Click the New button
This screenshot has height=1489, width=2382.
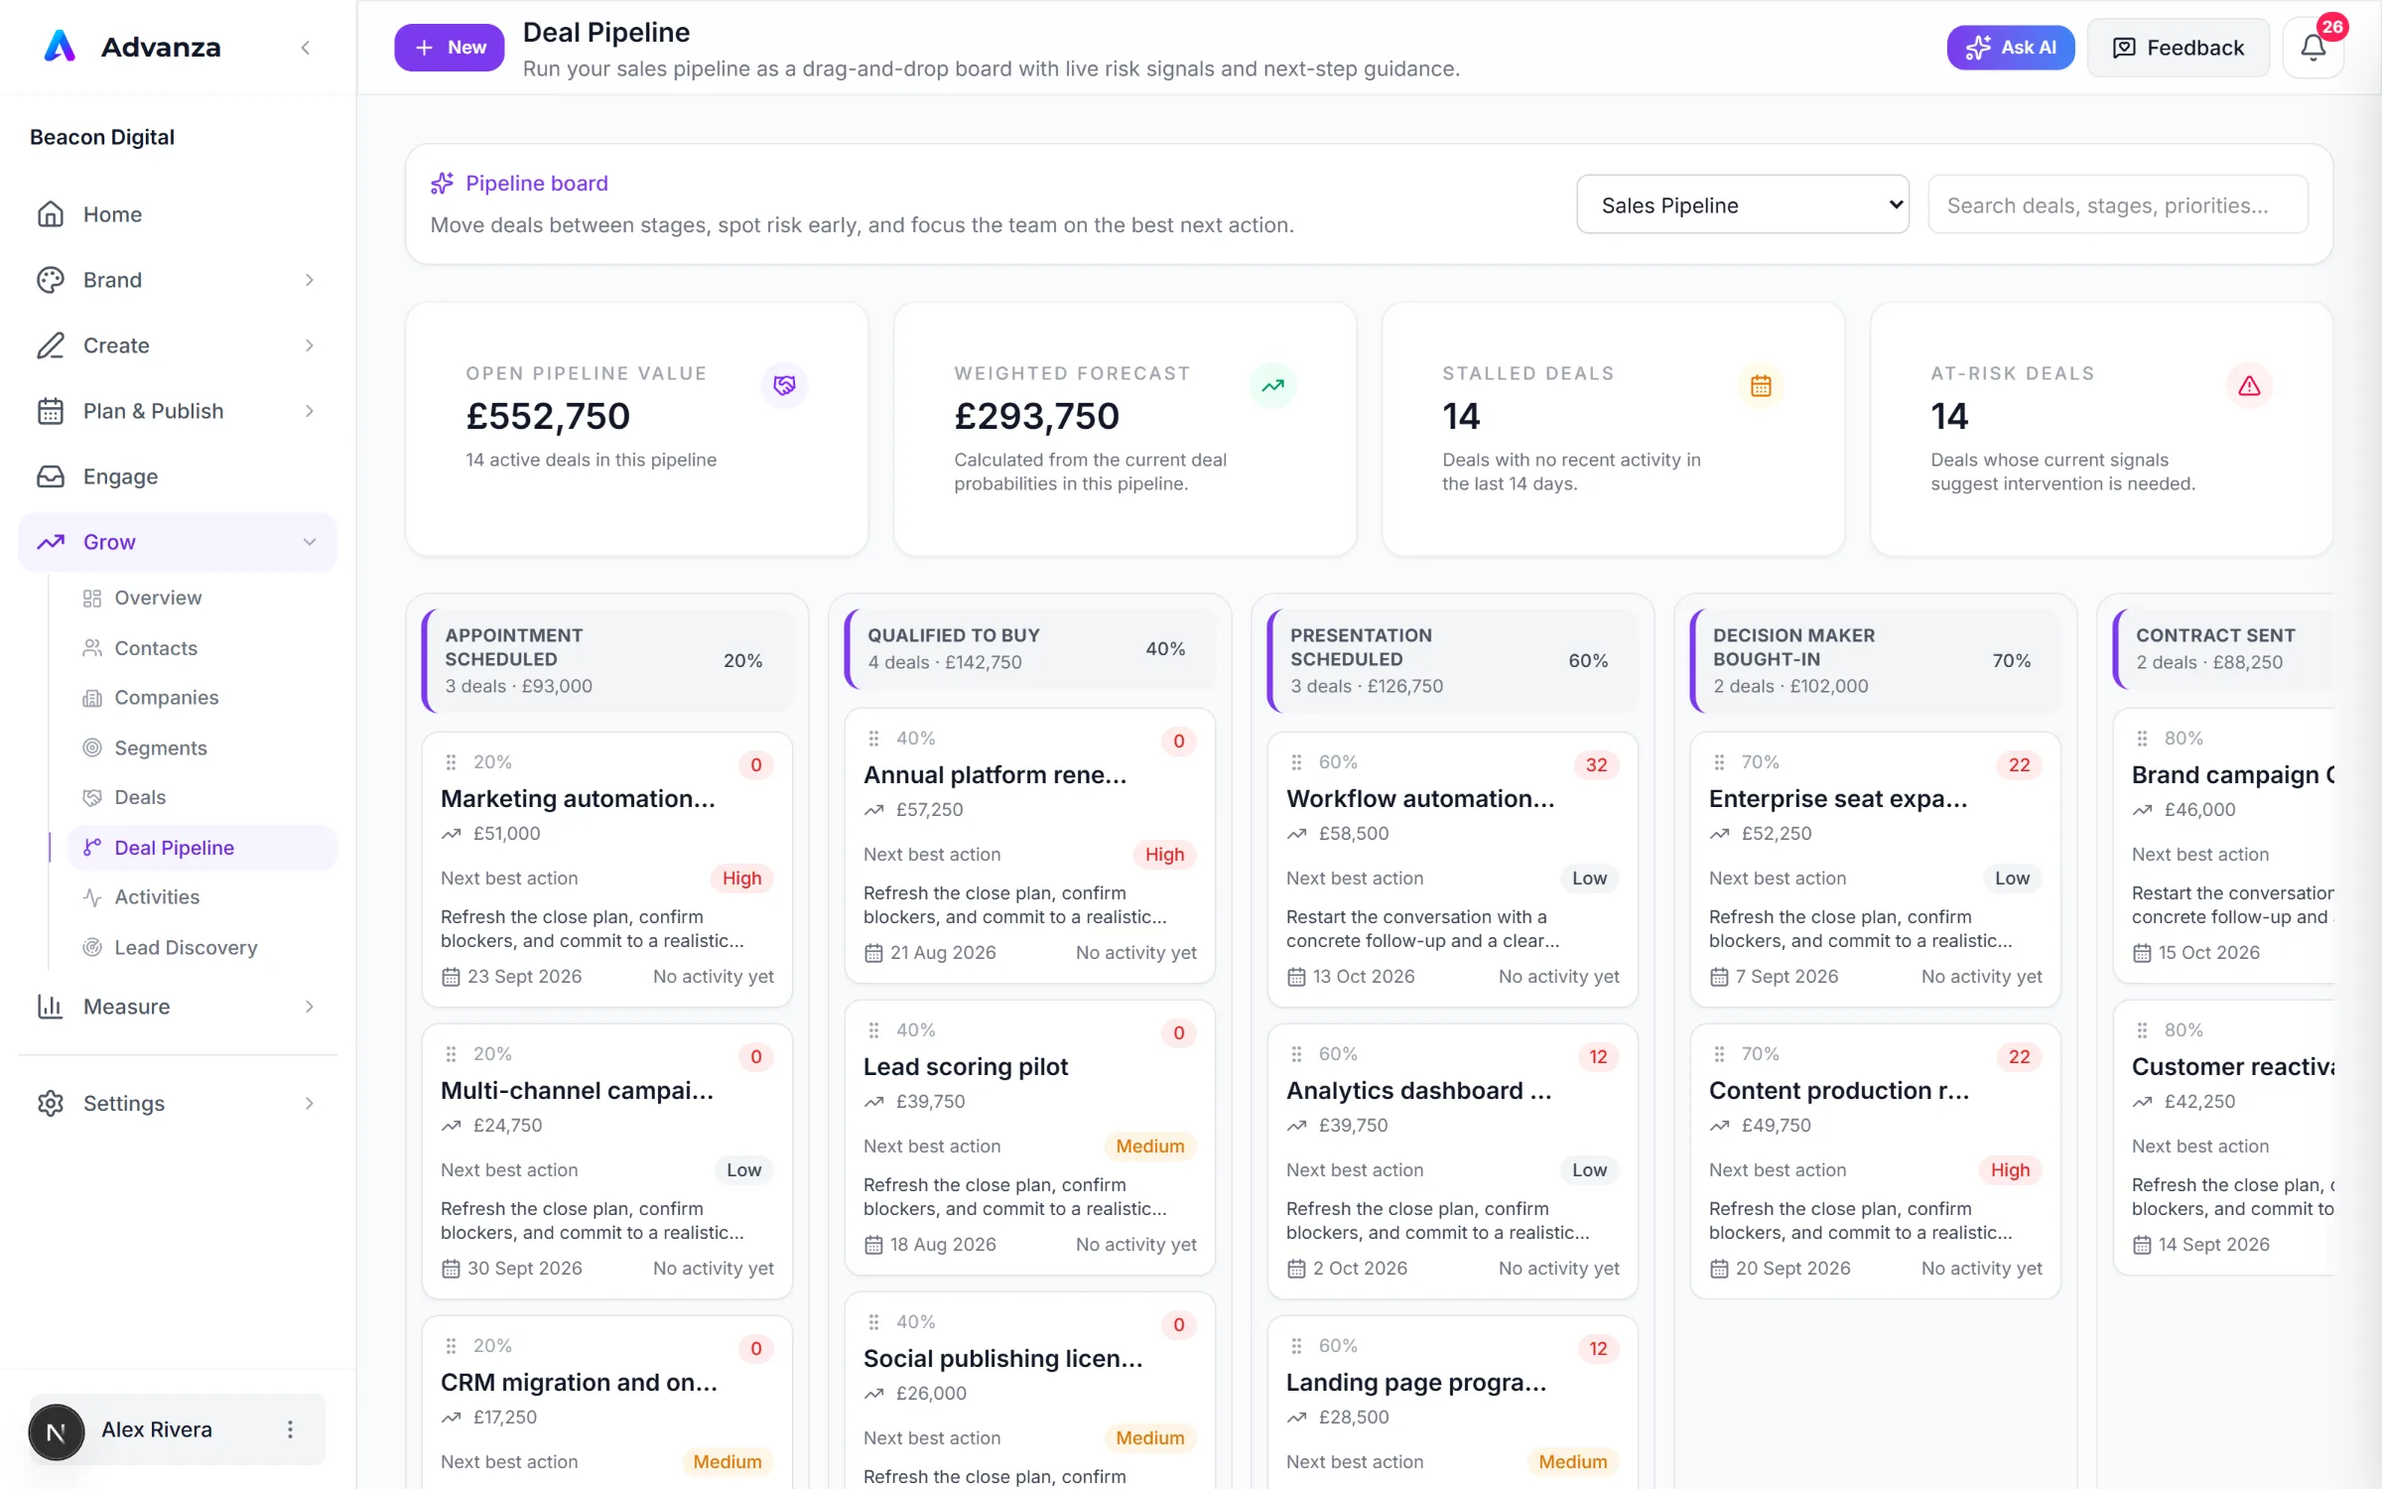[x=450, y=48]
